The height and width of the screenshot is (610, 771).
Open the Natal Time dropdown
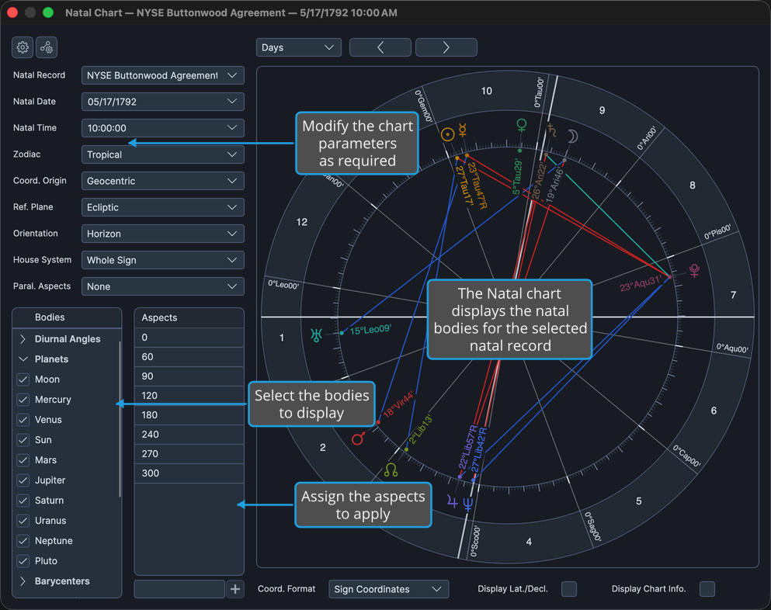pos(163,128)
